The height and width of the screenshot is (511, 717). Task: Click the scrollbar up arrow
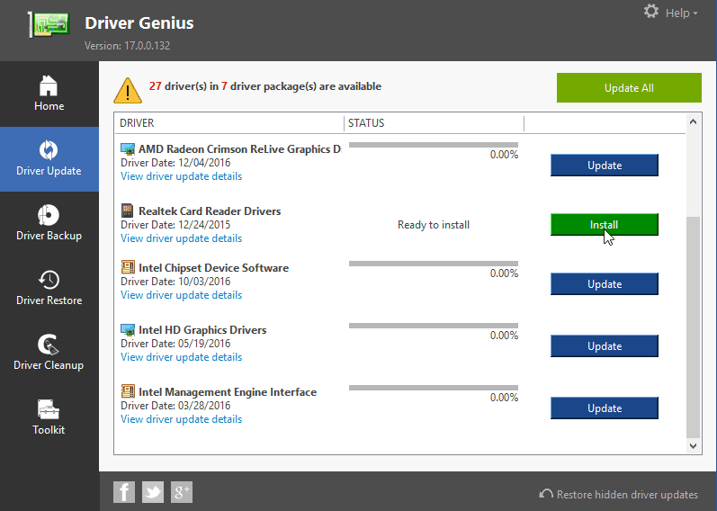coord(694,121)
